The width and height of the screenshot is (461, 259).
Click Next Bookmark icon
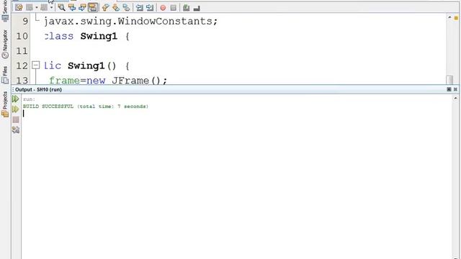[116, 8]
